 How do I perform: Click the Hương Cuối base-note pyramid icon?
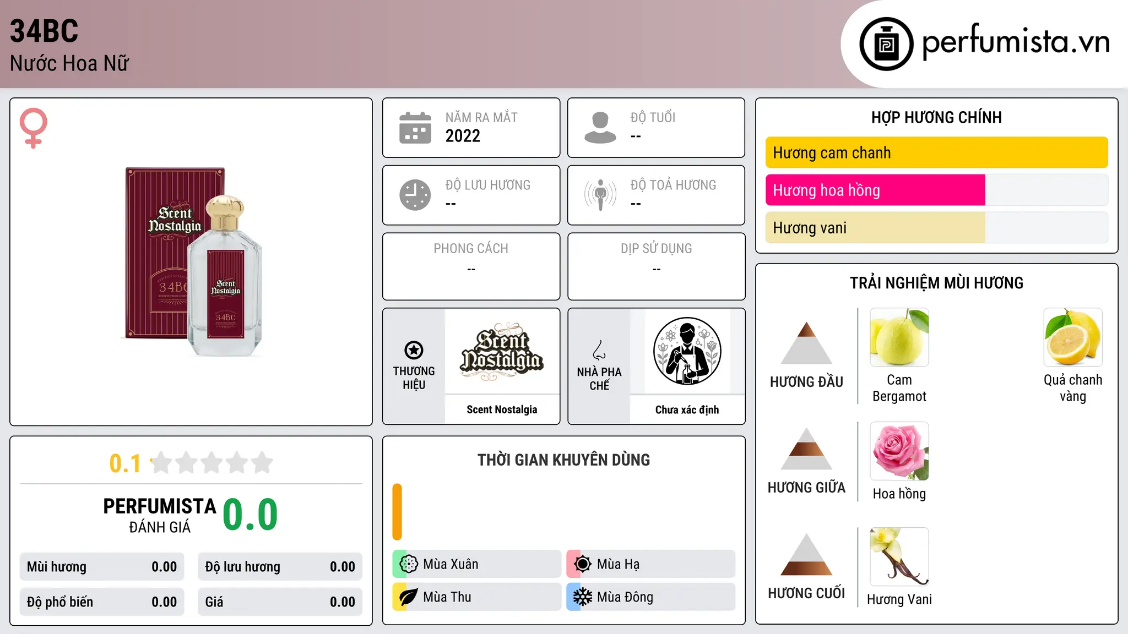click(x=806, y=554)
